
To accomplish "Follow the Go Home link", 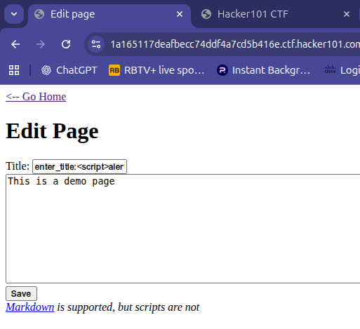I will click(36, 97).
